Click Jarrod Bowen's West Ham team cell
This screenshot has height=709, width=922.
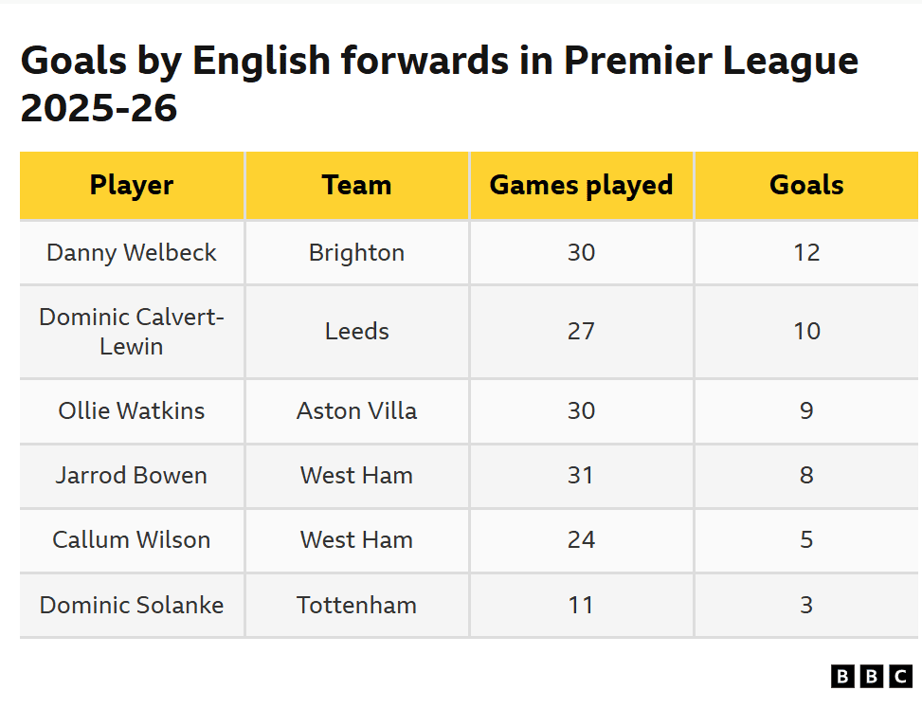[356, 475]
